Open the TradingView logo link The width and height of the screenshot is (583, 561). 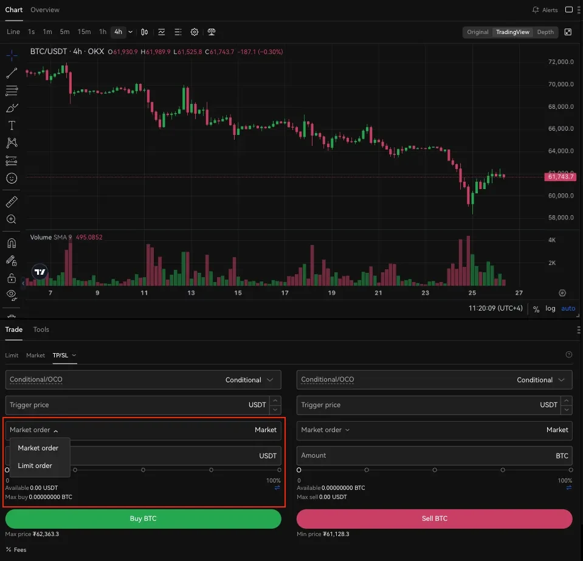pos(40,272)
